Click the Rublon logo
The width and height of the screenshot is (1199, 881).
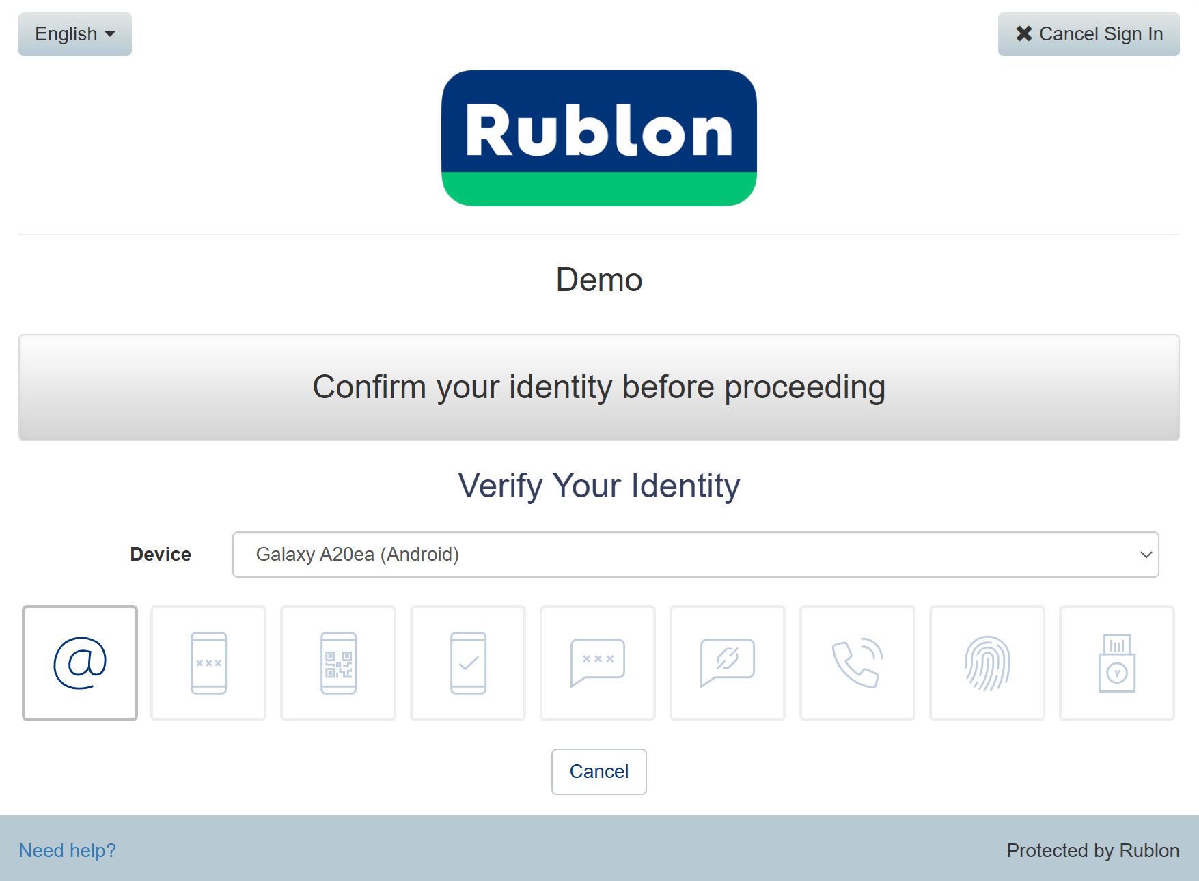tap(598, 138)
